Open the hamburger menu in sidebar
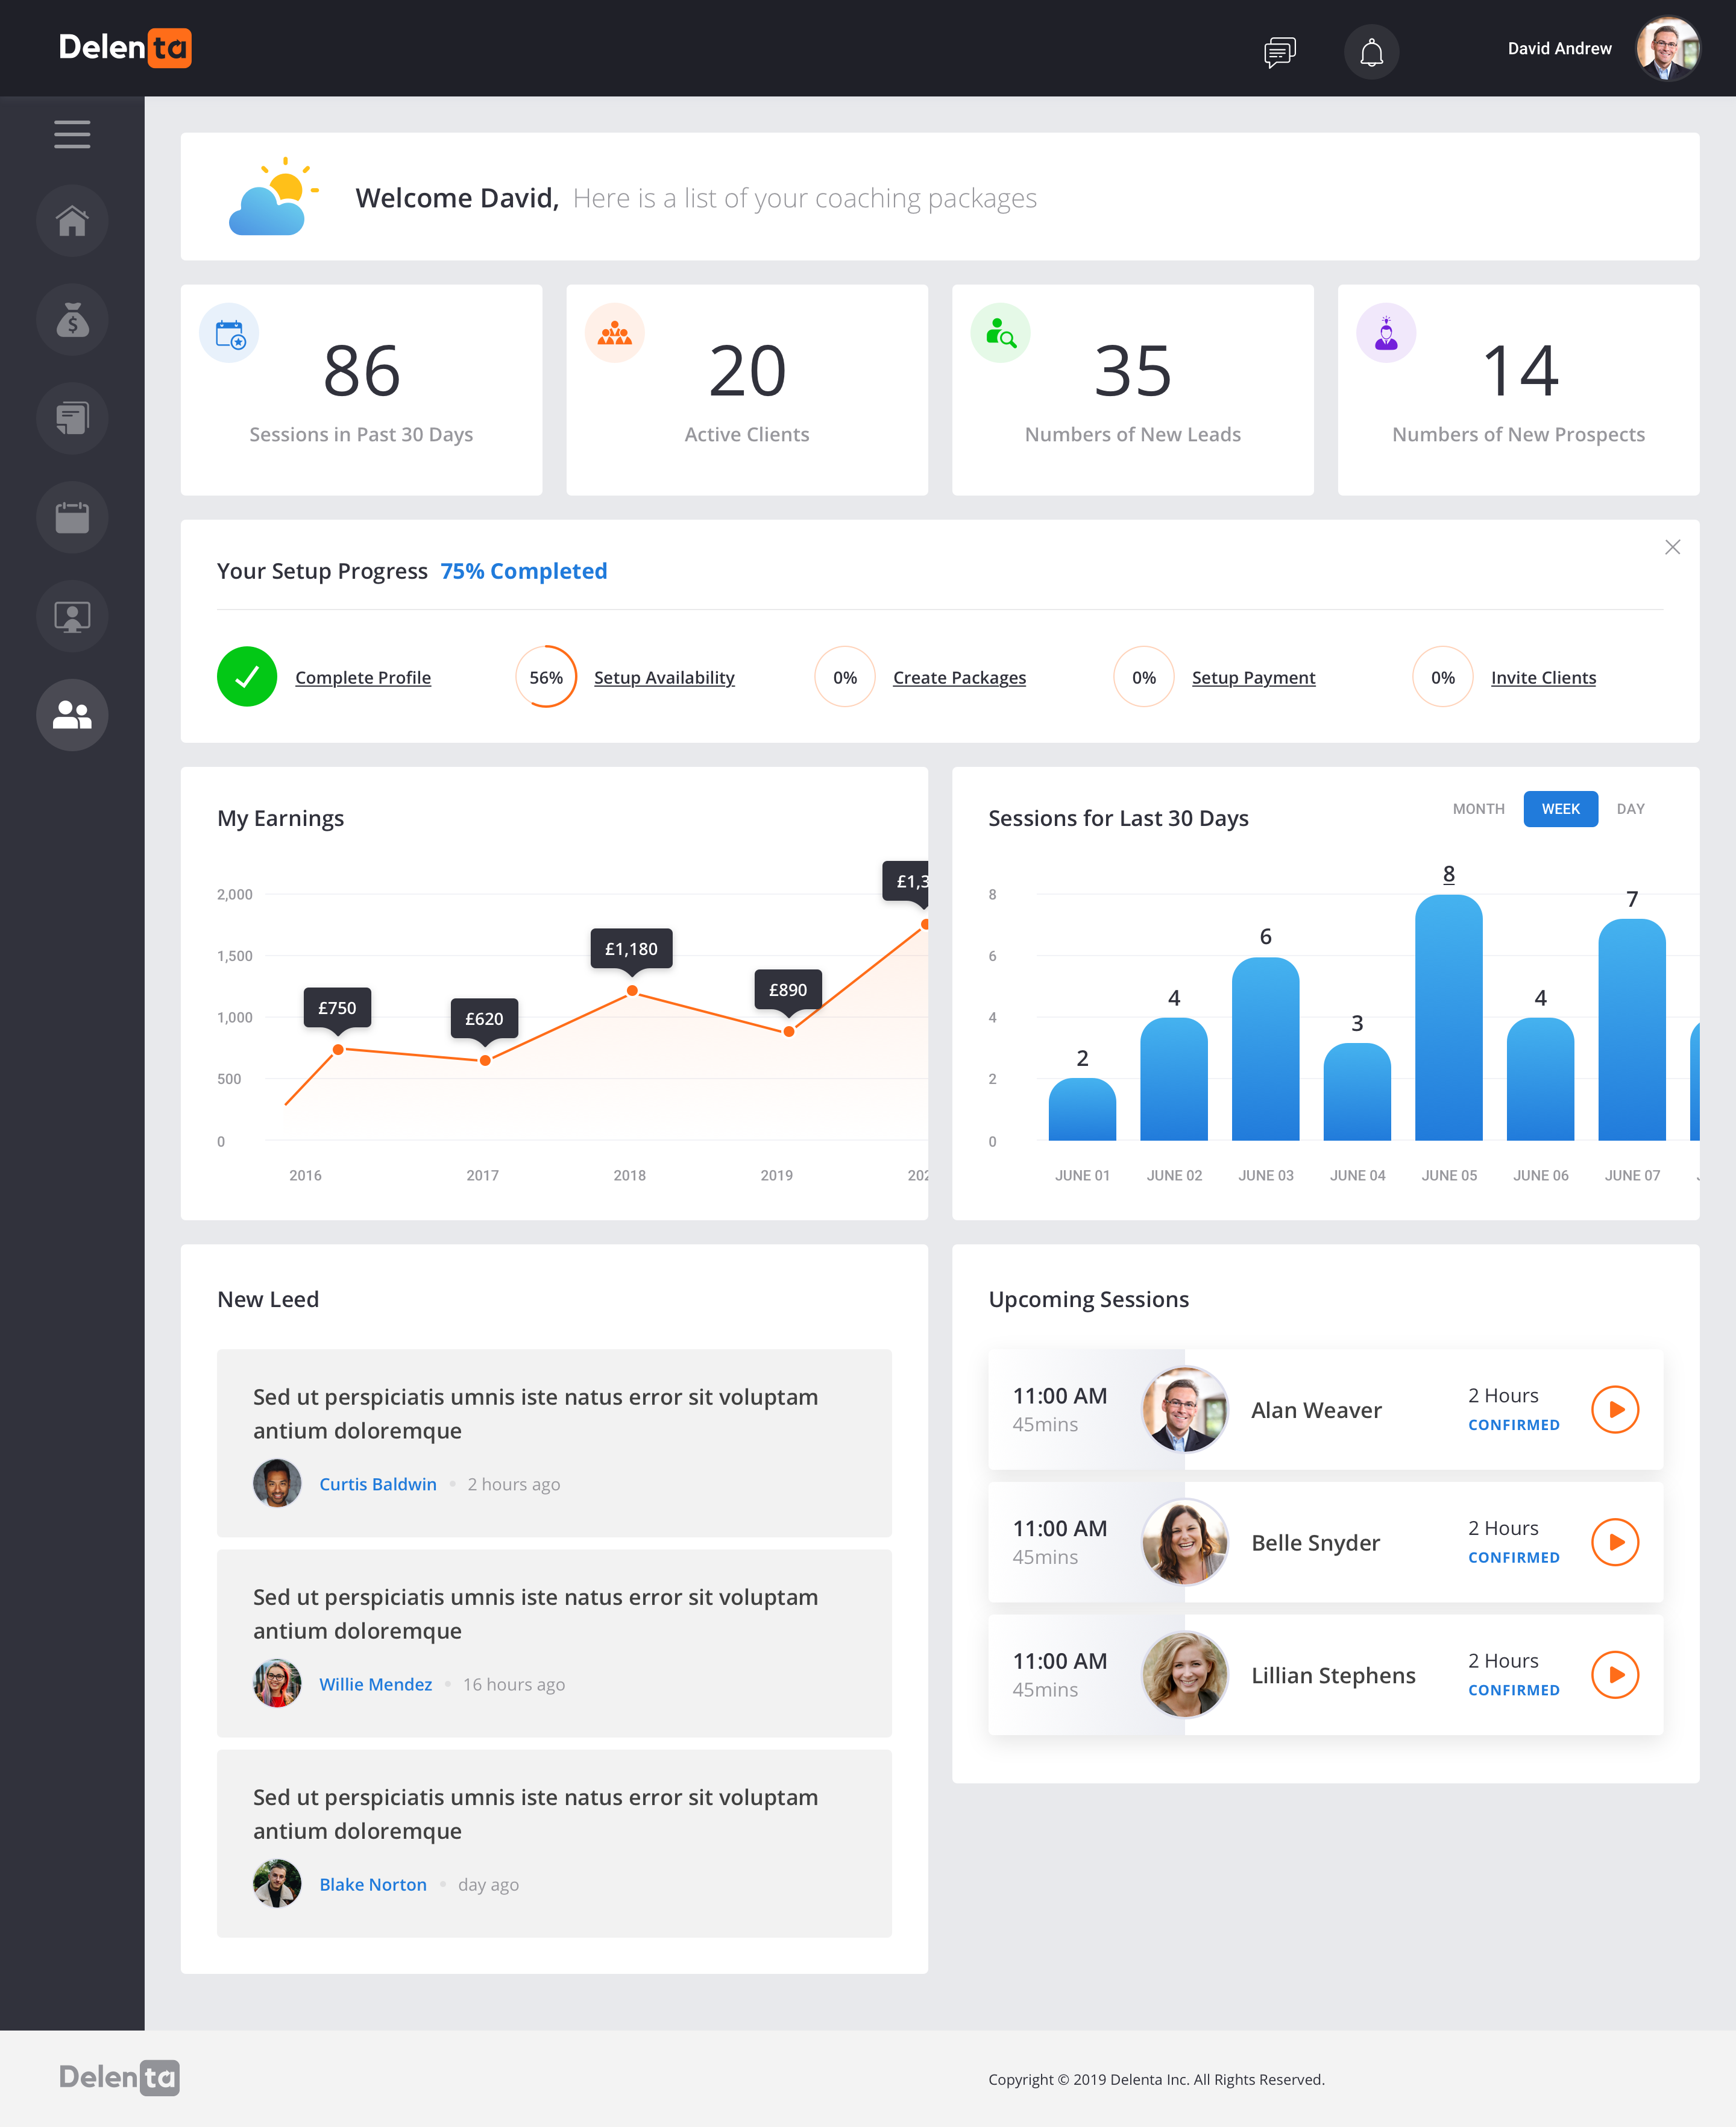Image resolution: width=1736 pixels, height=2127 pixels. pos(72,134)
